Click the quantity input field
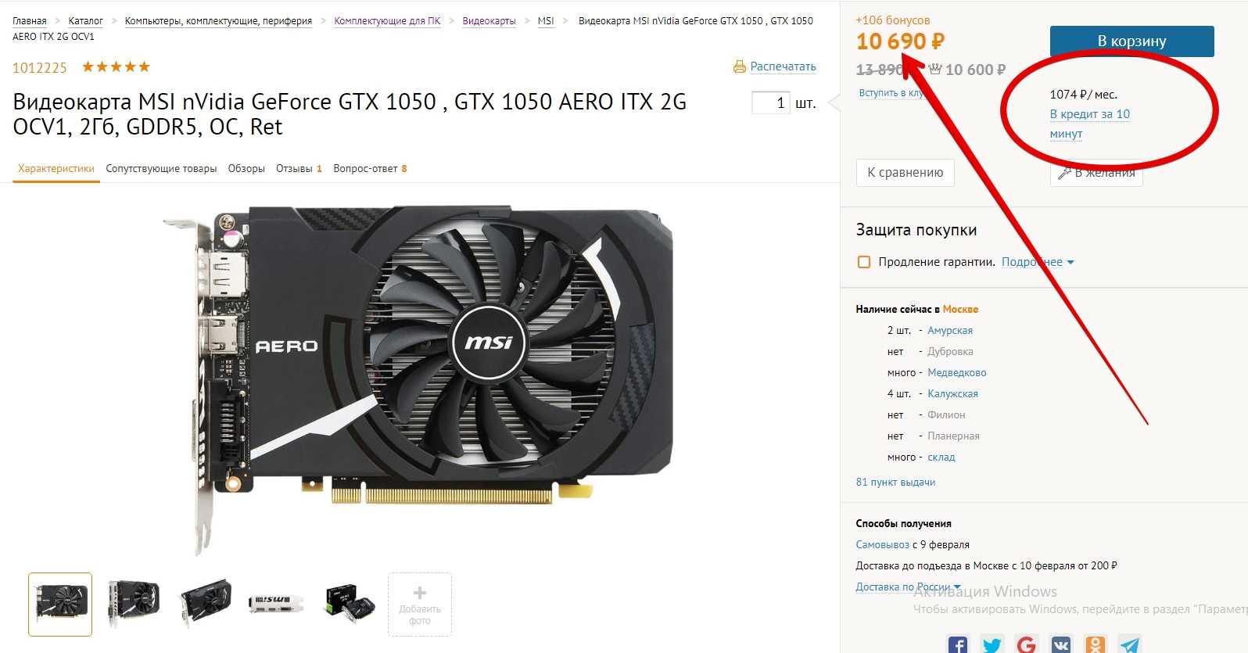The height and width of the screenshot is (653, 1248). coord(770,102)
